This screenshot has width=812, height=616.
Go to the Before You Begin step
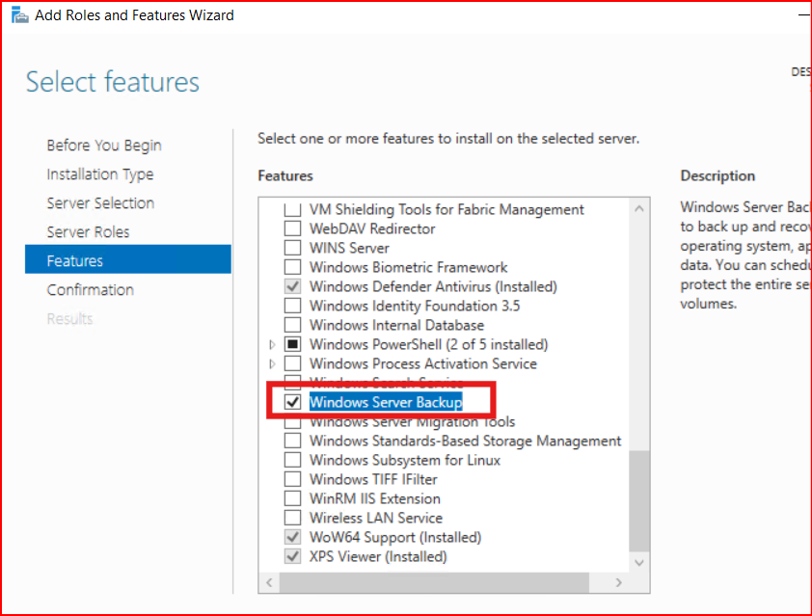click(104, 146)
